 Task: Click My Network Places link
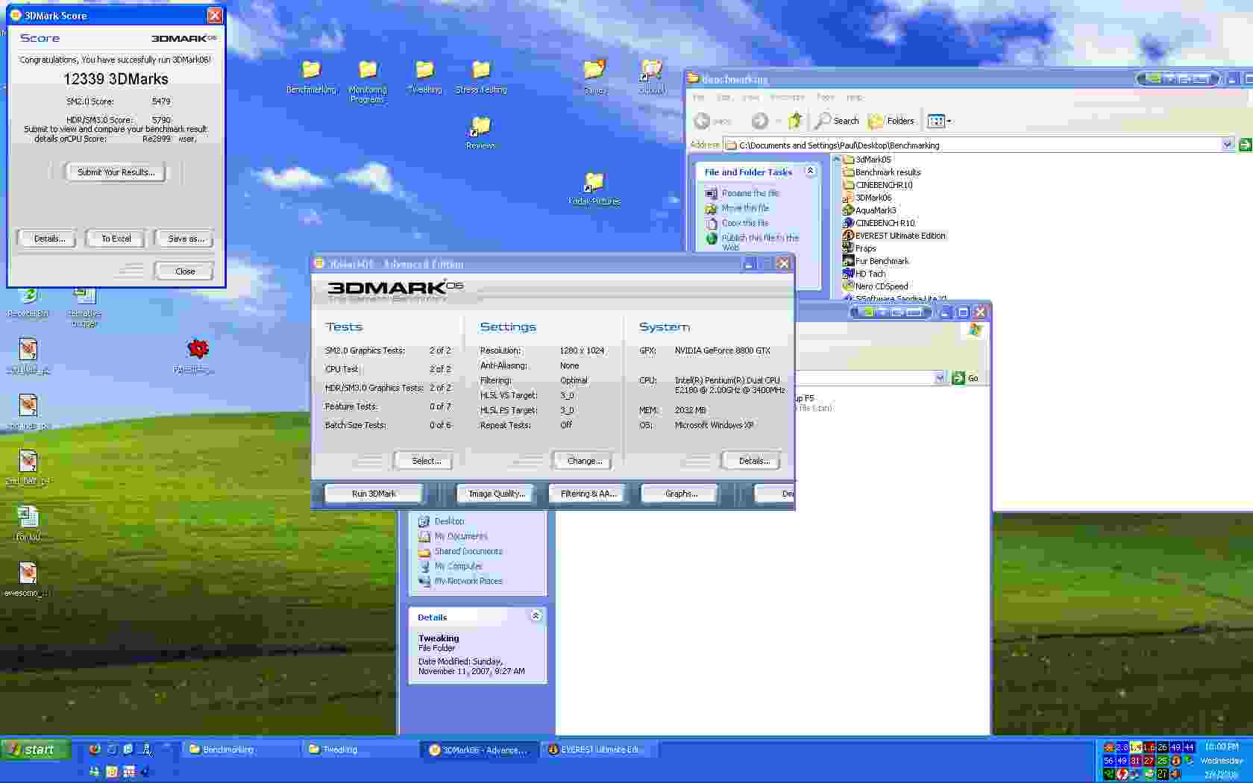coord(468,581)
